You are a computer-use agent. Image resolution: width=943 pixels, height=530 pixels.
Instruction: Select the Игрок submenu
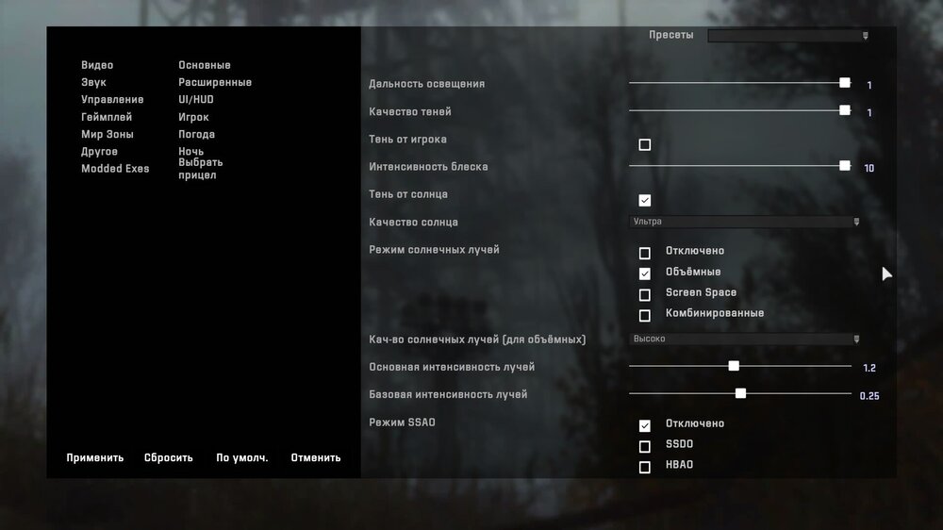(x=193, y=117)
